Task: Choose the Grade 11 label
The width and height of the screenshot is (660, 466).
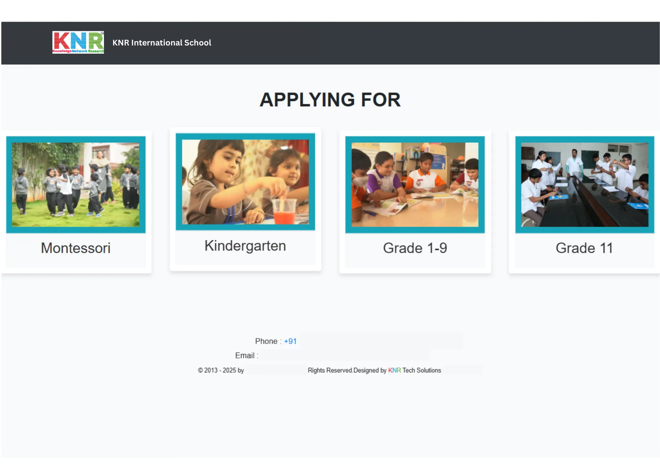Action: point(584,248)
